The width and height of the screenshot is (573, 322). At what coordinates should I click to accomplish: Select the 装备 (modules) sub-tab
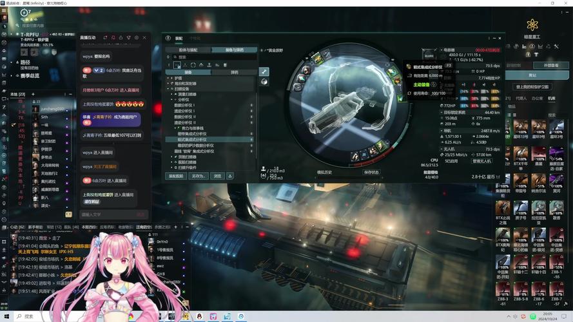(188, 72)
